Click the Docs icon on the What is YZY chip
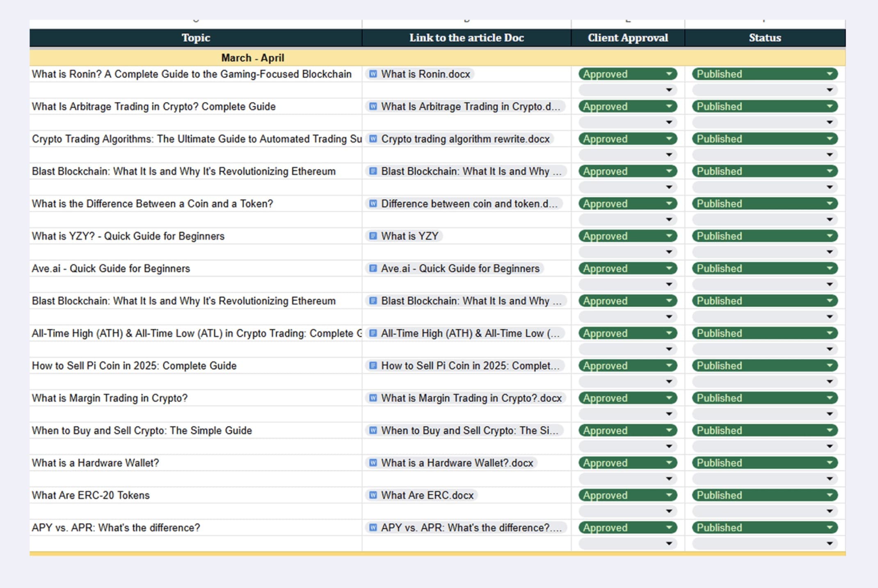878x588 pixels. pyautogui.click(x=373, y=236)
